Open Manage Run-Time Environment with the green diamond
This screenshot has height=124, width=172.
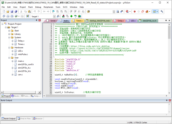pyautogui.click(x=71, y=16)
